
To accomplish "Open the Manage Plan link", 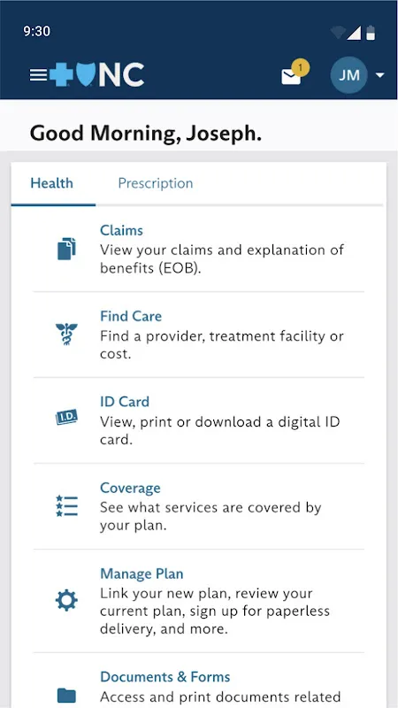I will tap(142, 573).
